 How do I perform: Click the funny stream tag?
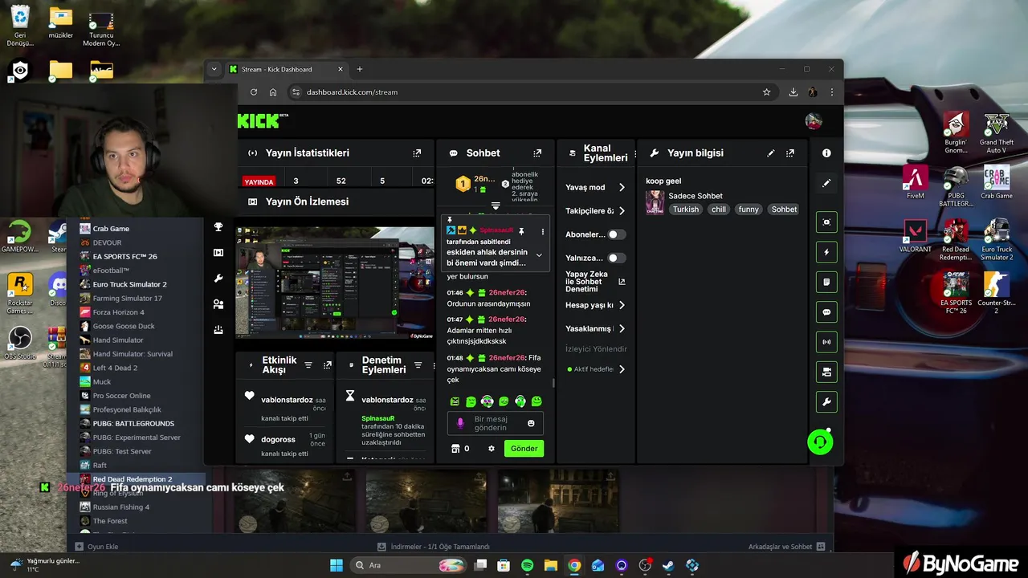pos(749,210)
